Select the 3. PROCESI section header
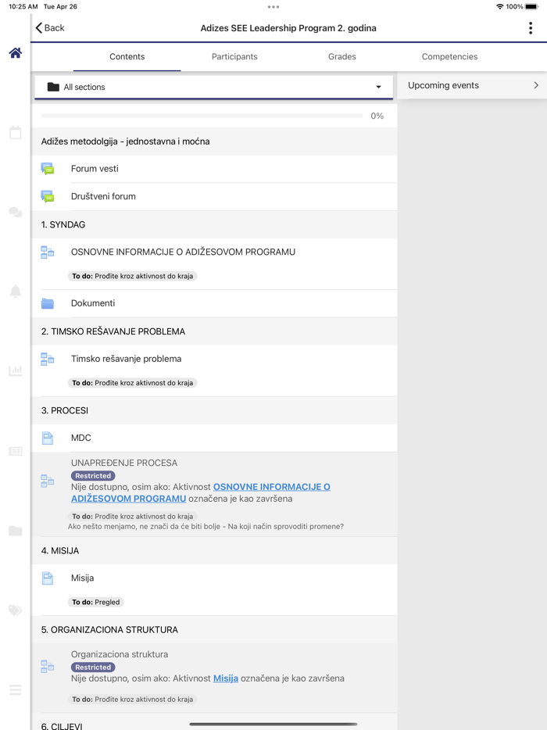547x730 pixels. tap(214, 410)
